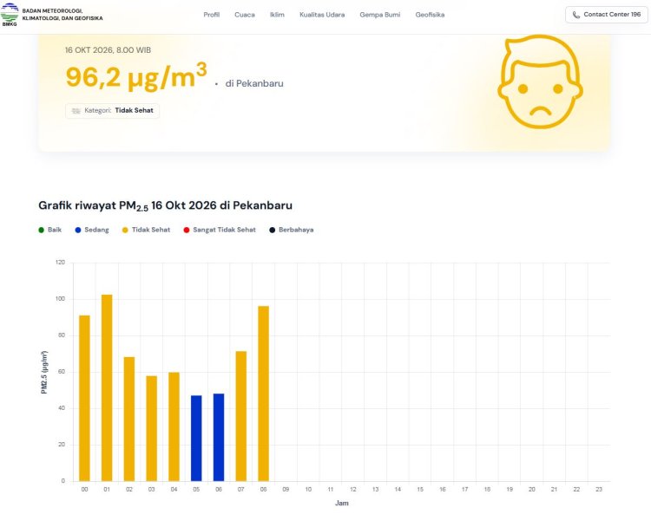Image resolution: width=651 pixels, height=514 pixels.
Task: Click the PM2.5 (µg/m³) y-axis title
Action: pos(44,372)
